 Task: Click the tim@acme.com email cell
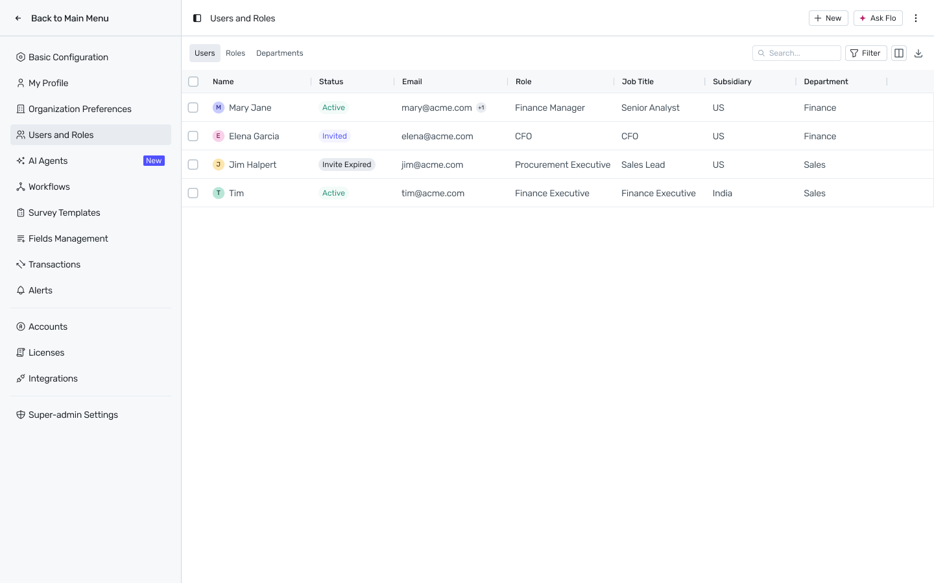point(433,193)
